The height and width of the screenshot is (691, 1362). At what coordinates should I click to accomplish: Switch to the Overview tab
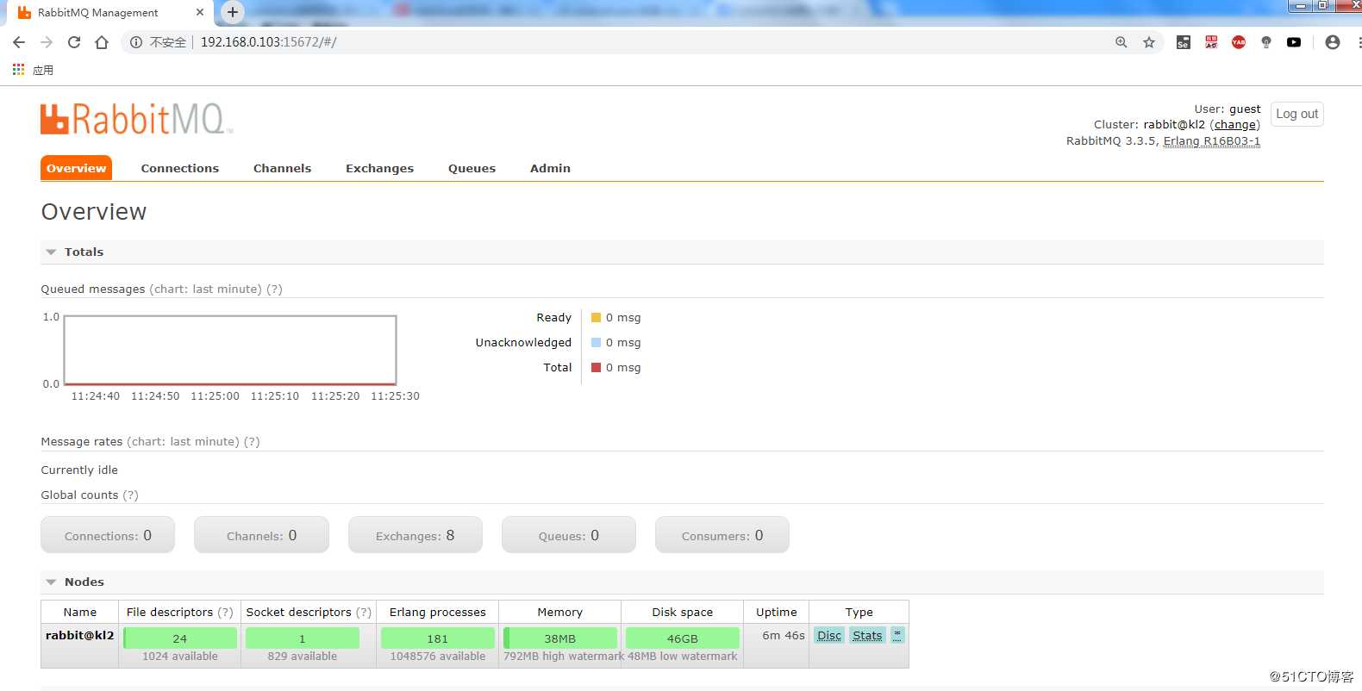(x=76, y=168)
